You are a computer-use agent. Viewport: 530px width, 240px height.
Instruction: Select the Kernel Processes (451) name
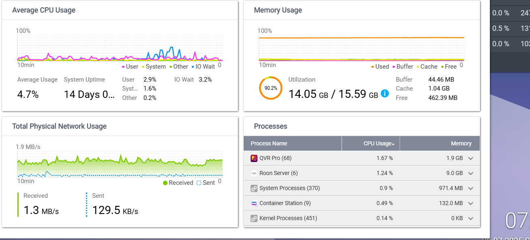(x=288, y=218)
